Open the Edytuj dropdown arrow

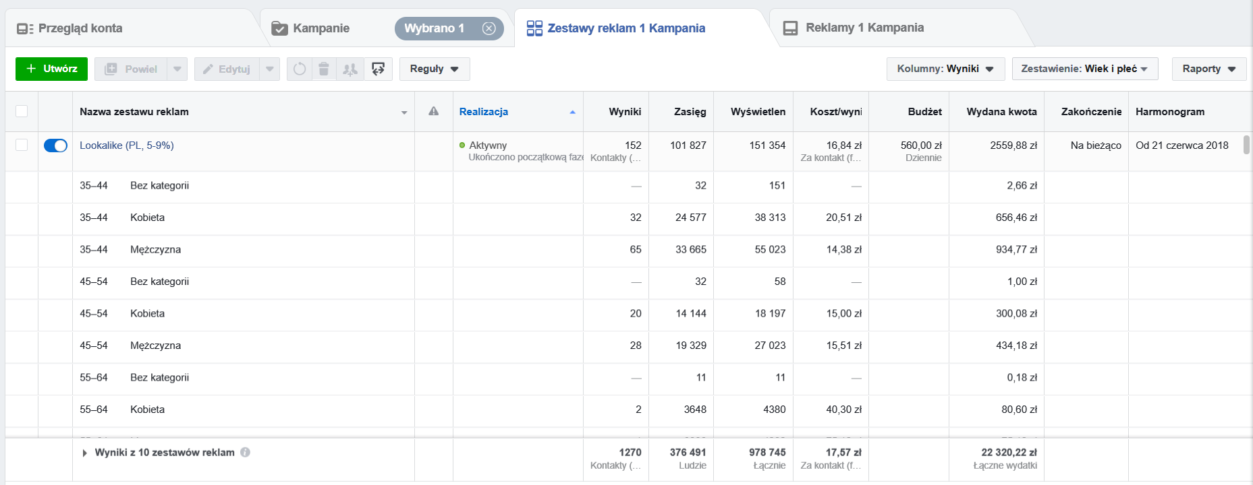[270, 69]
